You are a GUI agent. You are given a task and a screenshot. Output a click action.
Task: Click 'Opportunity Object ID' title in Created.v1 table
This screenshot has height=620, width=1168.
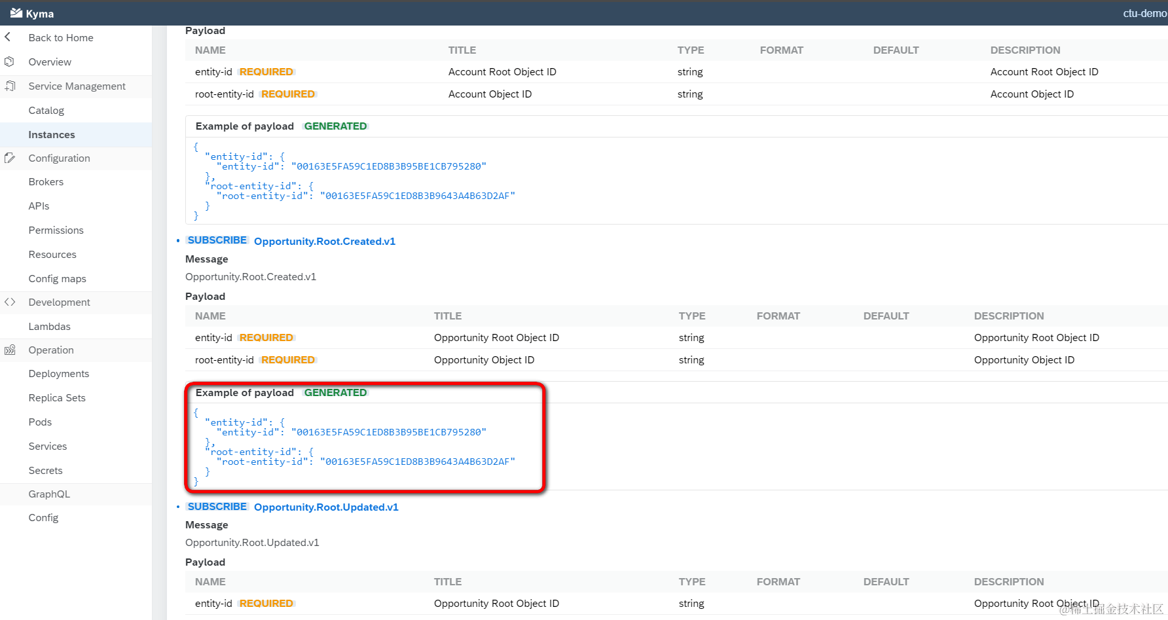pyautogui.click(x=484, y=360)
